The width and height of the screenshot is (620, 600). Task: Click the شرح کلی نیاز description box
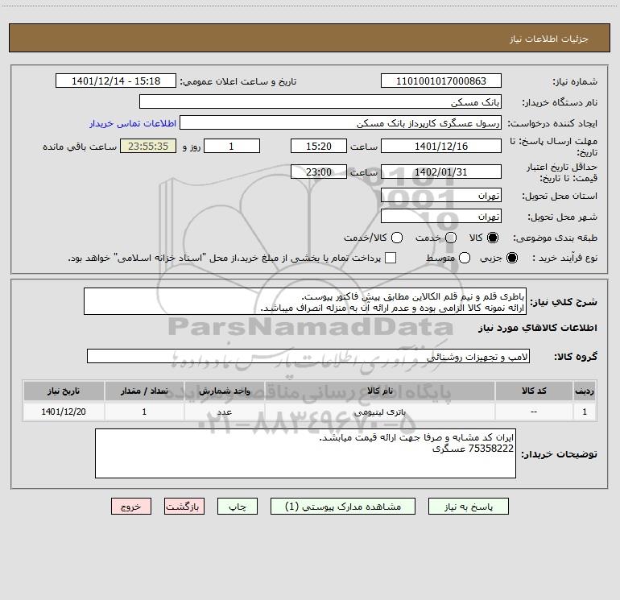coord(305,301)
